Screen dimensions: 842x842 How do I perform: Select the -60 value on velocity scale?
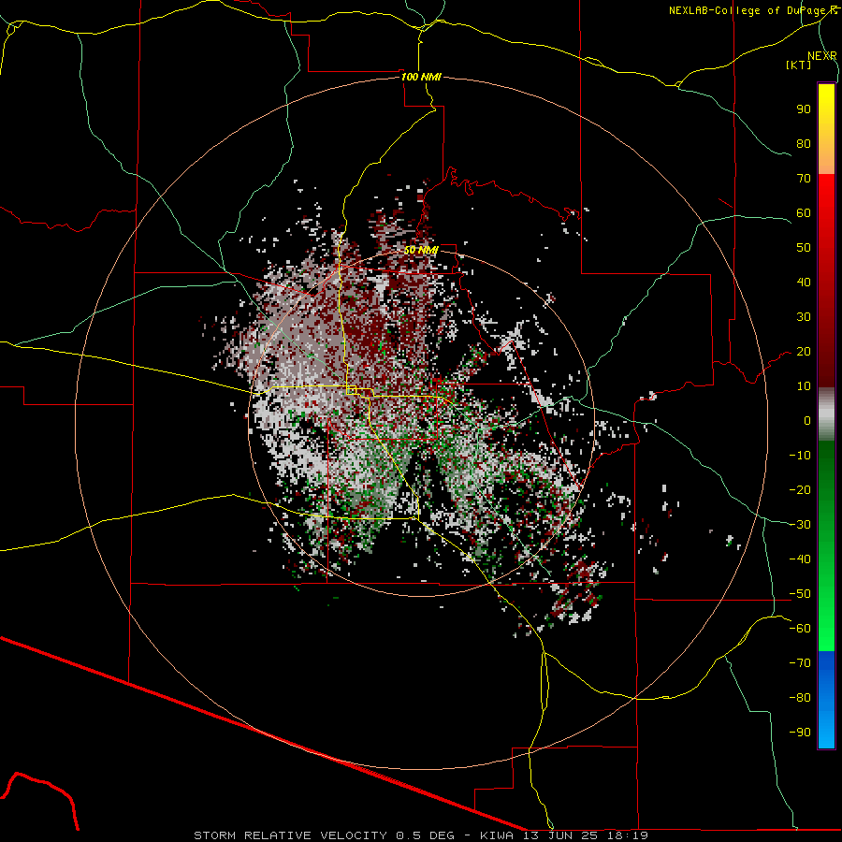(x=800, y=629)
